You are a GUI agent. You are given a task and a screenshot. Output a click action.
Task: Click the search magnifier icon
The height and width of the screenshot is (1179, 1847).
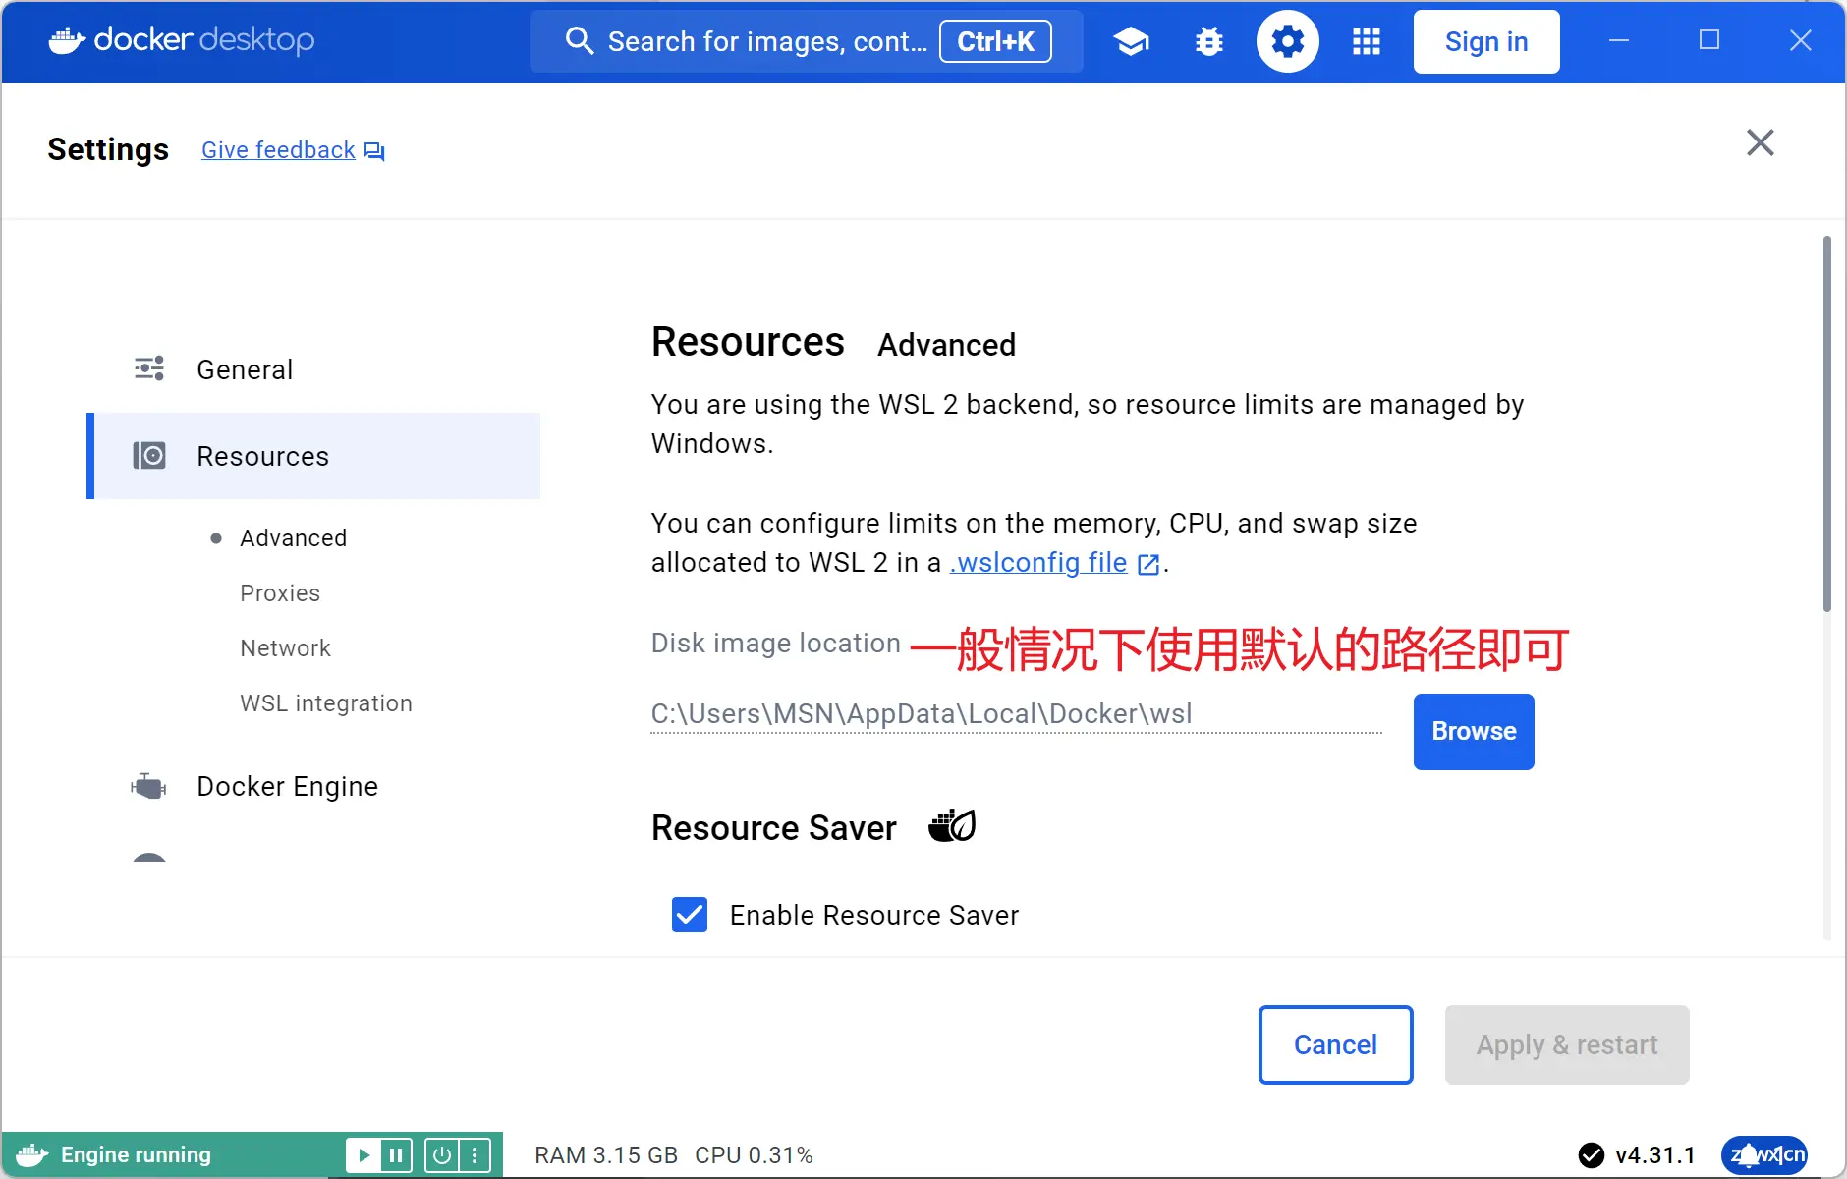coord(580,41)
